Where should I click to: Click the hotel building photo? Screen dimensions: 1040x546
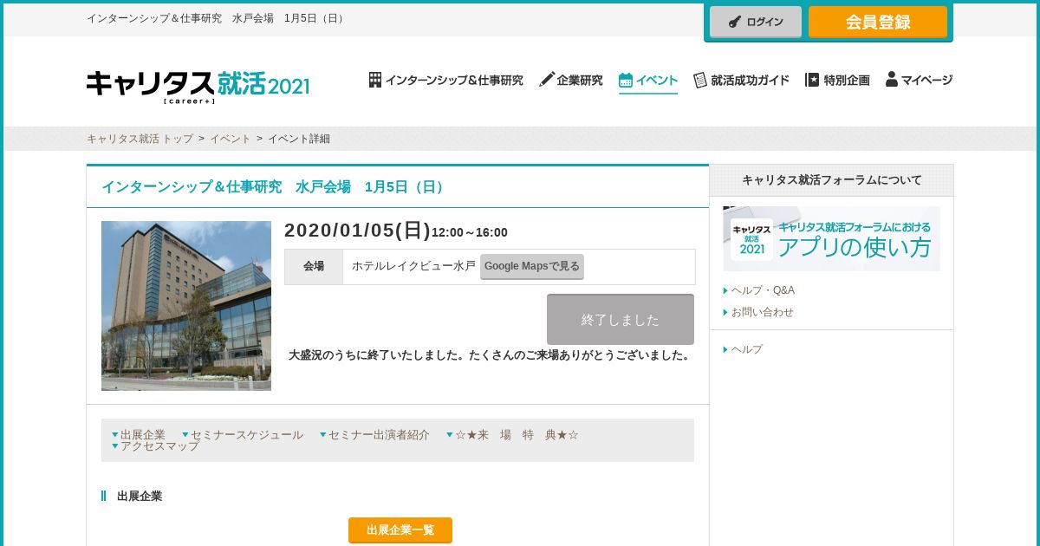(x=186, y=306)
